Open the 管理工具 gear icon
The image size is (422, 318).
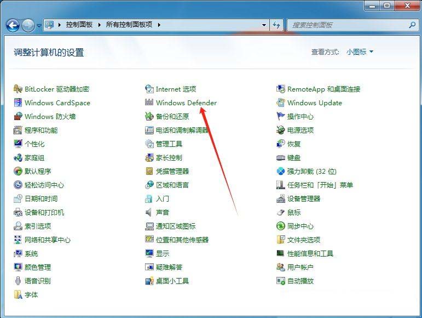point(149,144)
